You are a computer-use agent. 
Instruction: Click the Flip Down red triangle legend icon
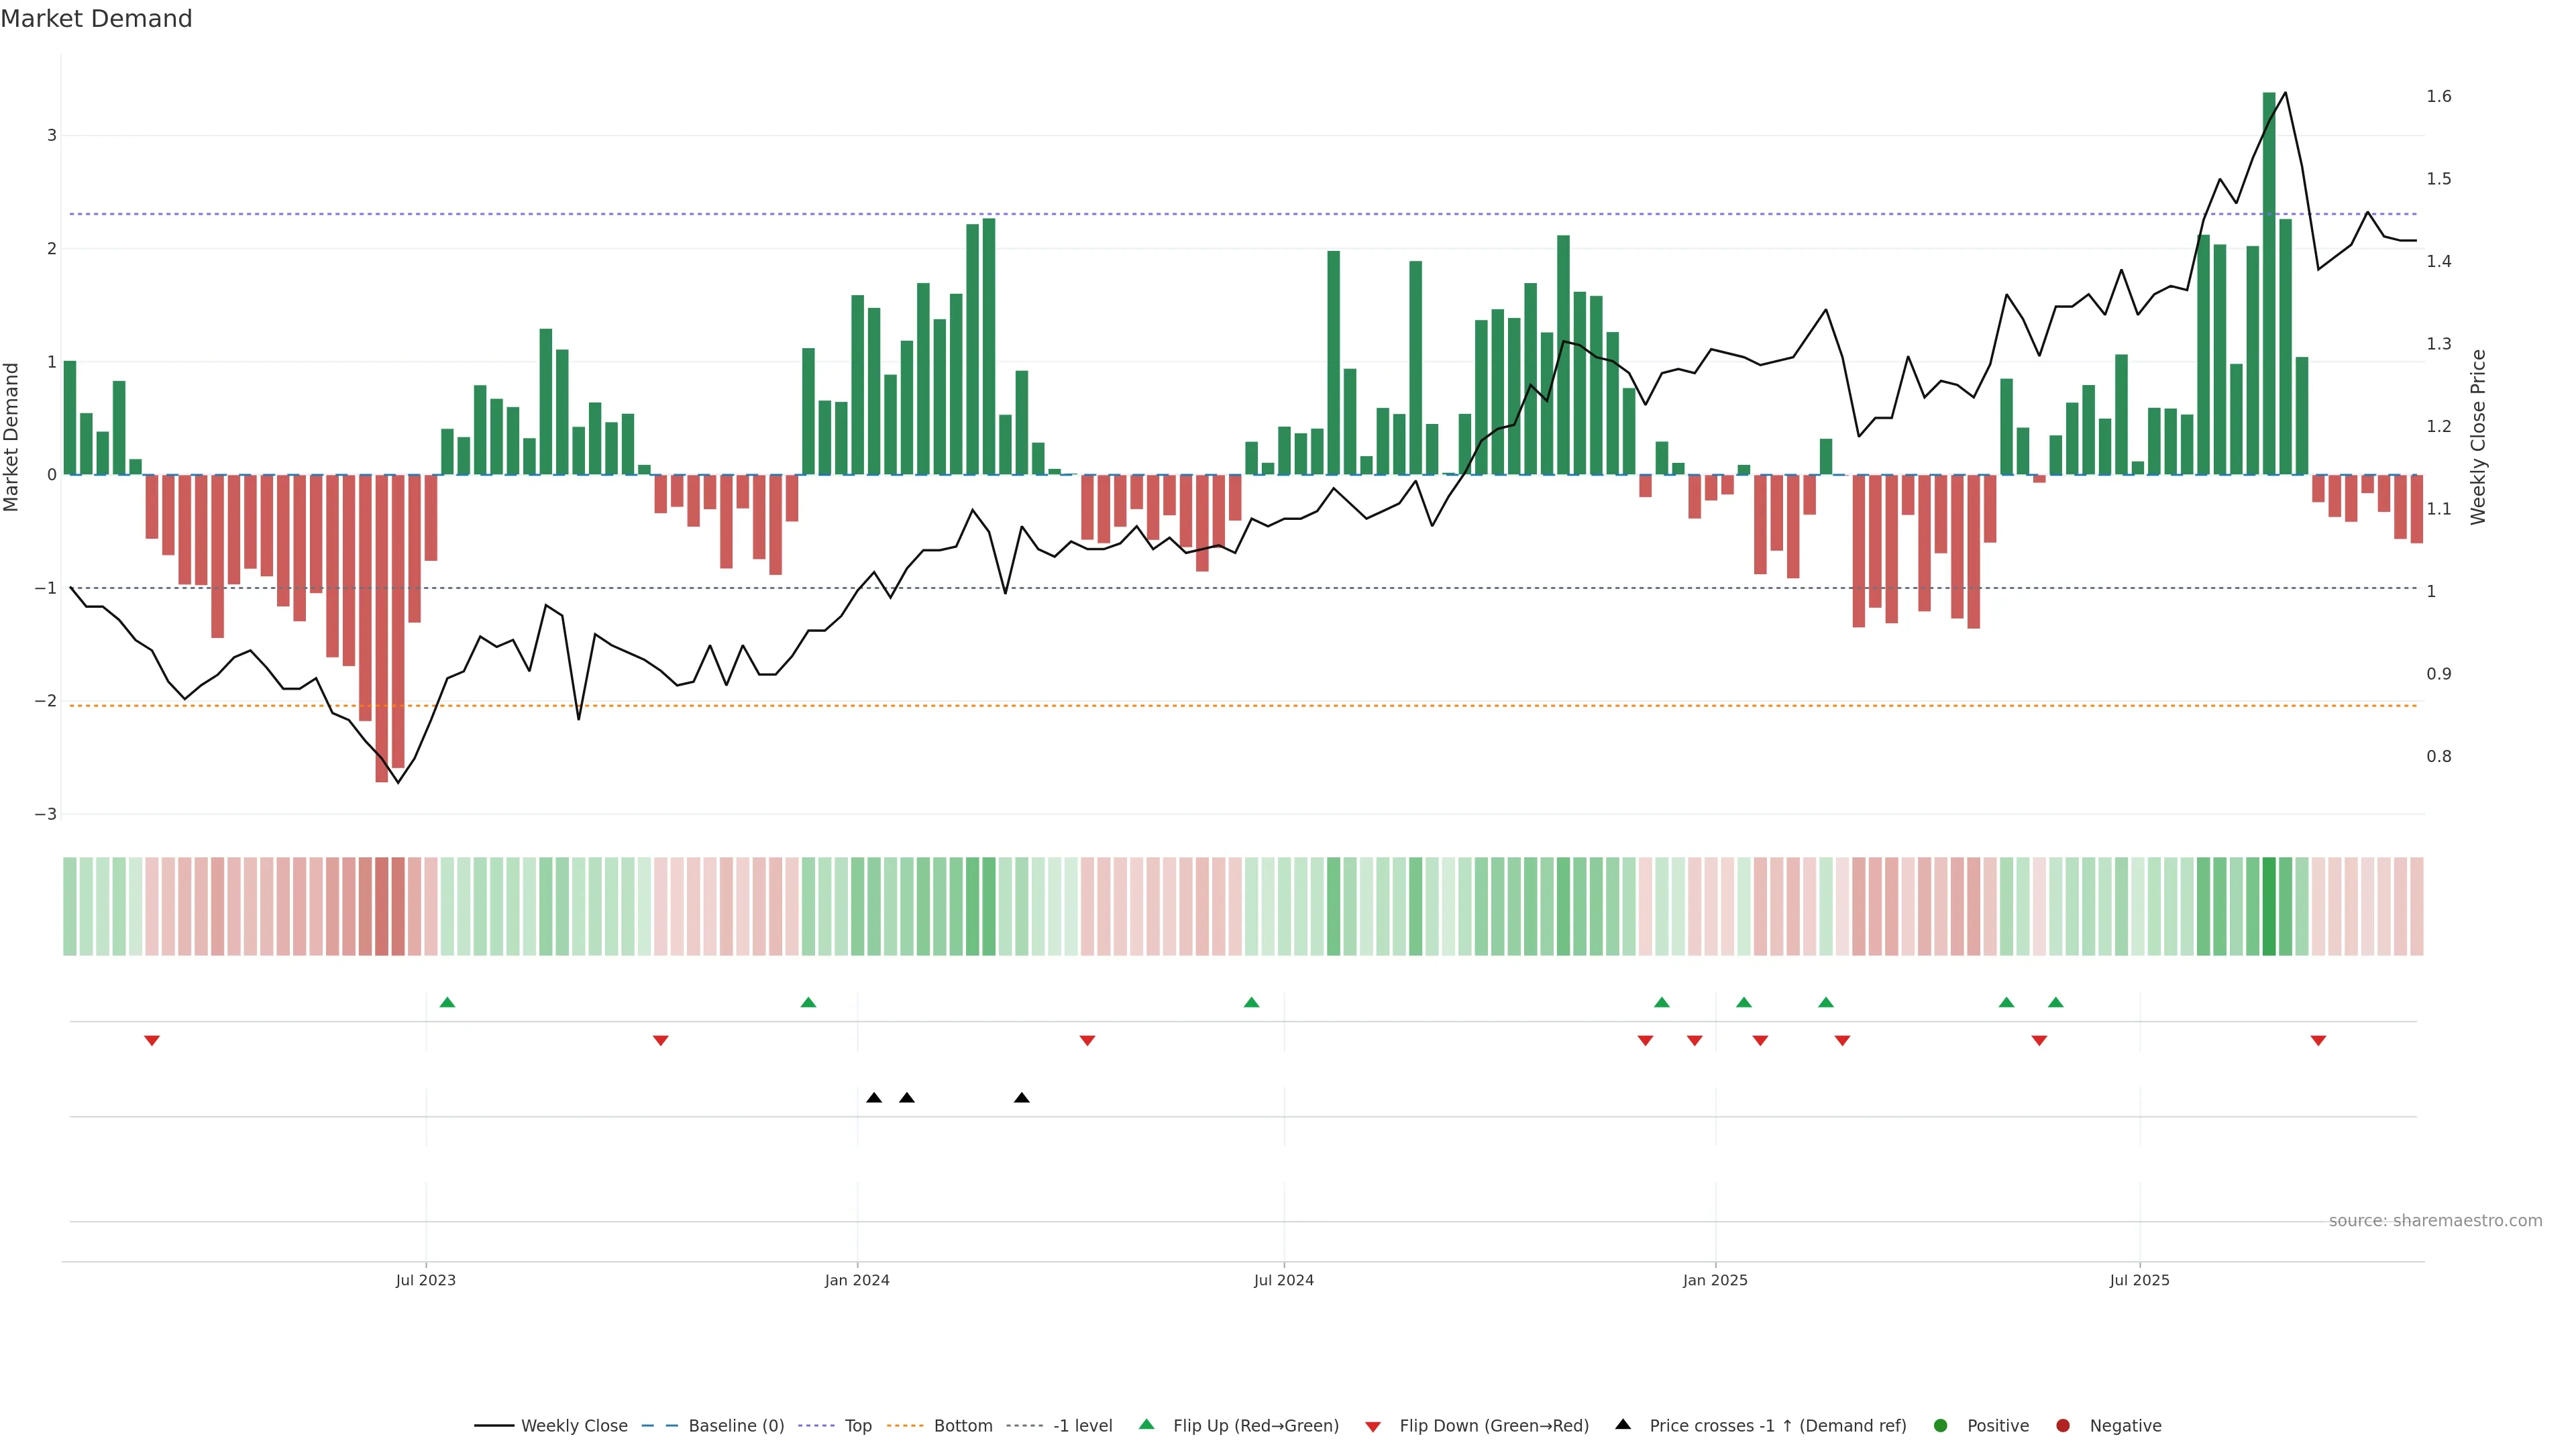pos(1373,1427)
